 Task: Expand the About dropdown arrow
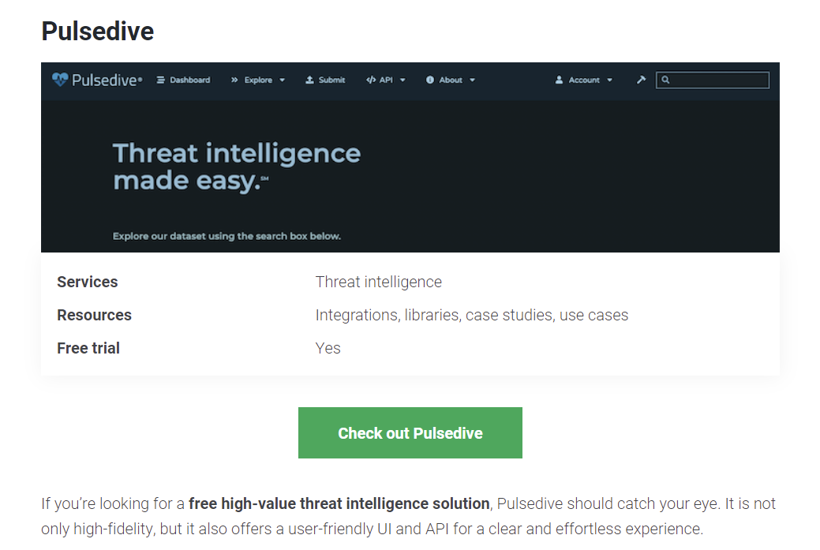click(x=472, y=80)
